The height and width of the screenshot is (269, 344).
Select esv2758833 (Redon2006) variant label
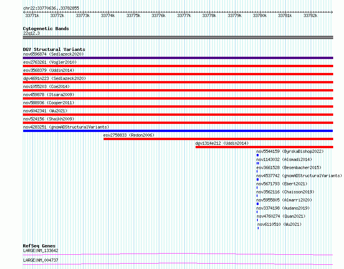point(129,135)
